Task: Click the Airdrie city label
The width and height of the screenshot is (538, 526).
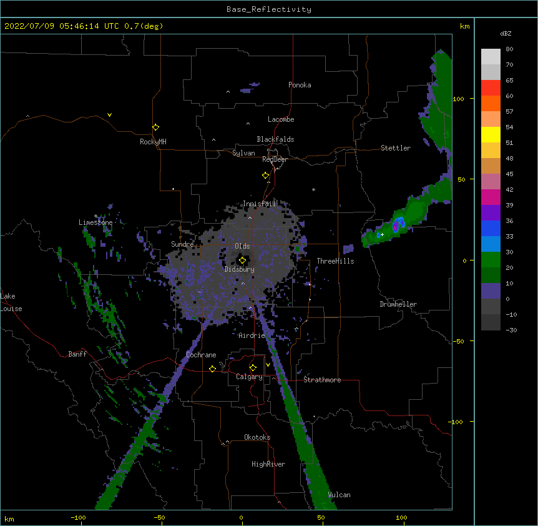Action: click(252, 335)
